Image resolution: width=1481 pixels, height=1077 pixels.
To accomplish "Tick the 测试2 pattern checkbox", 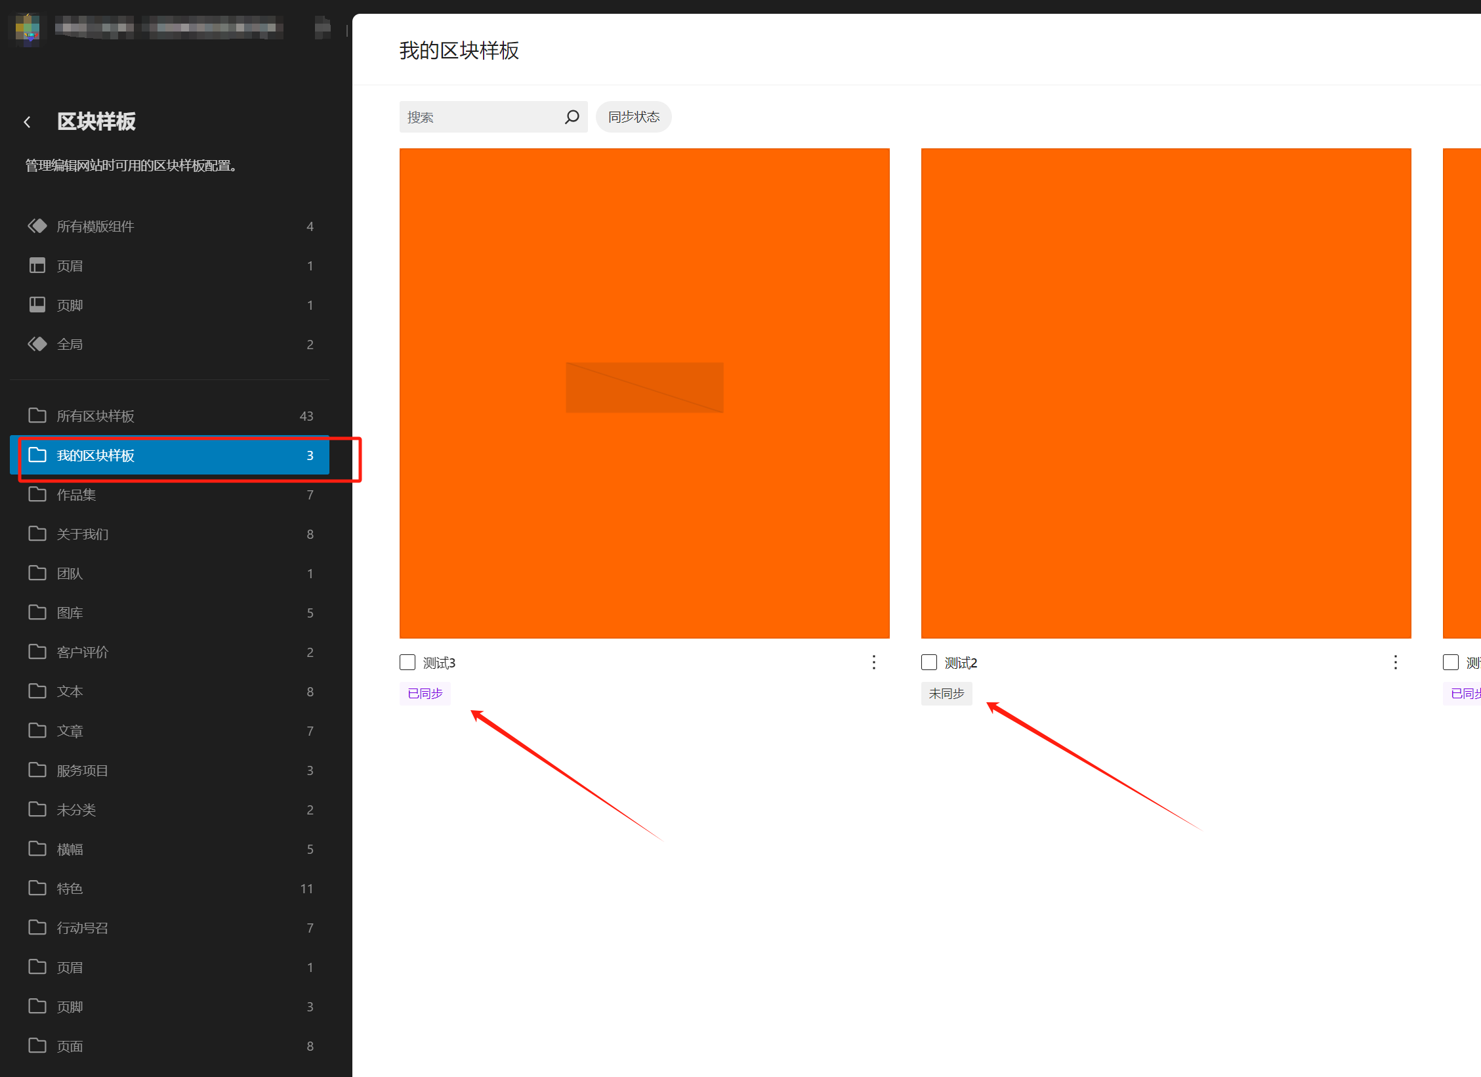I will 929,662.
